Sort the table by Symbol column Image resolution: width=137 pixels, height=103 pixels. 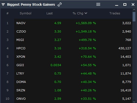[25, 13]
